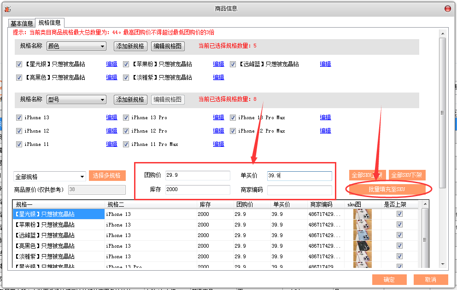Click the 选择多规格 button
Viewport: 457px width, 290px height.
[107, 176]
